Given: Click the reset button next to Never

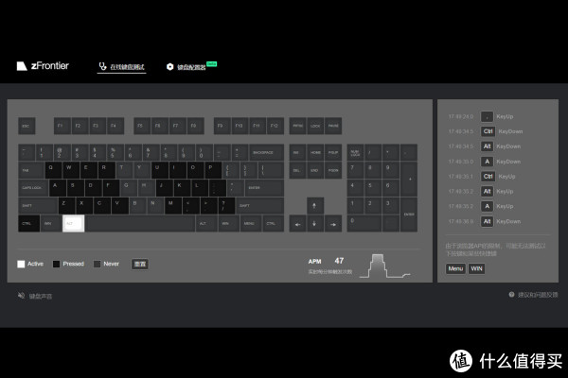Looking at the screenshot, I should click(138, 264).
